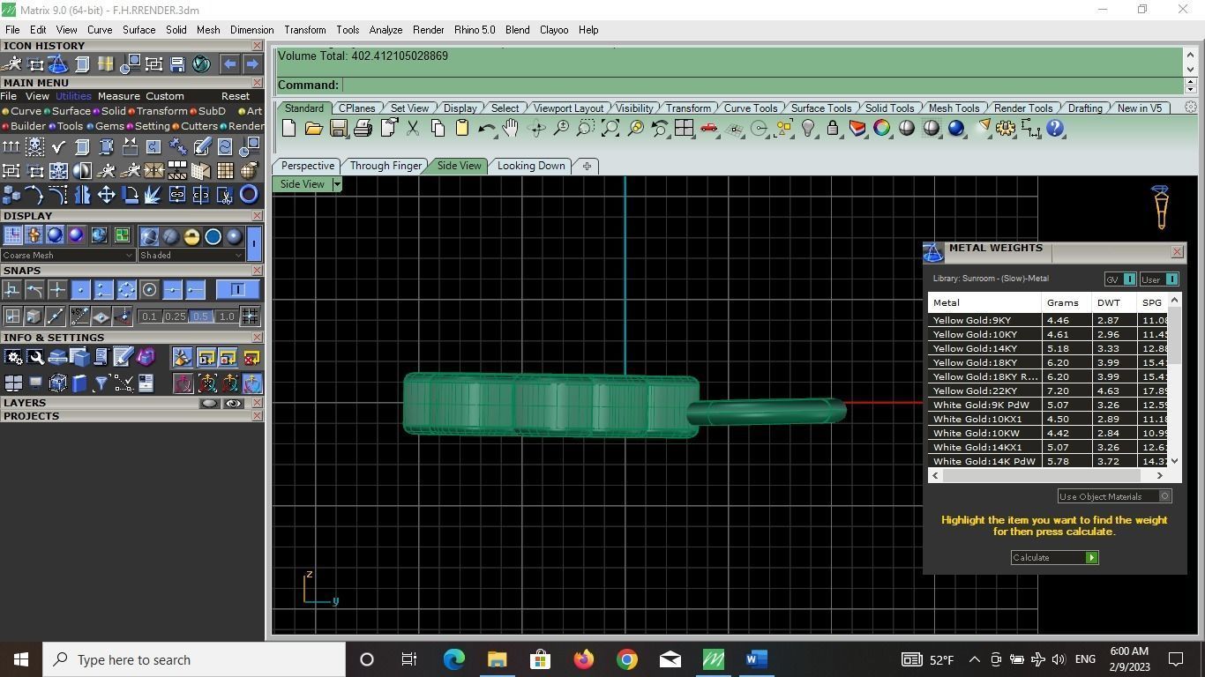The width and height of the screenshot is (1205, 677).
Task: Open Microsoft Word from the taskbar
Action: [756, 659]
